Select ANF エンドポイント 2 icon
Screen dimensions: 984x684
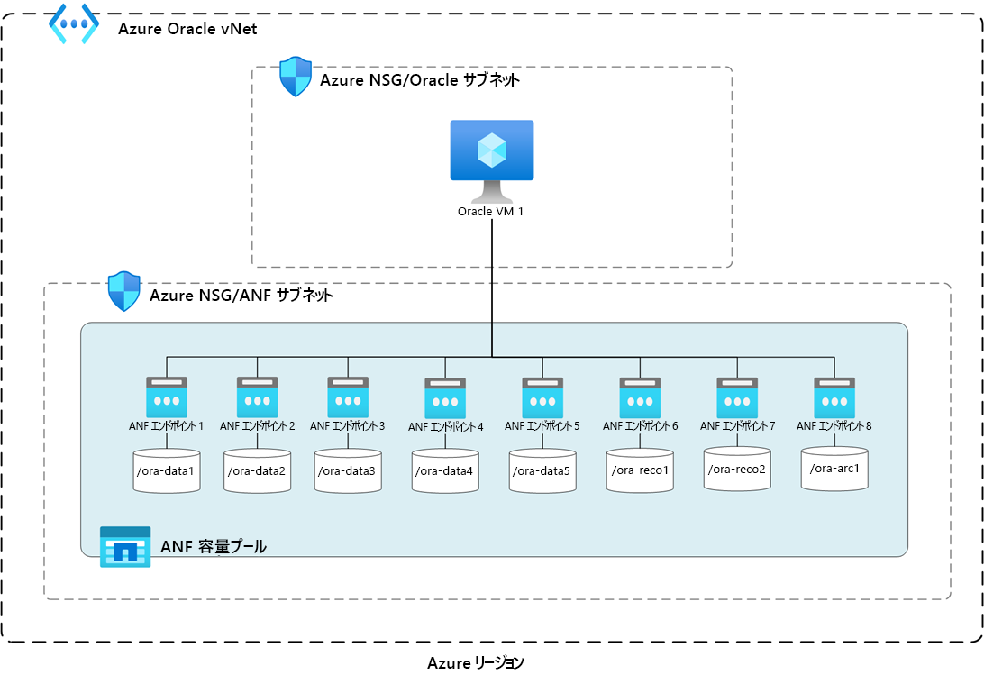[x=258, y=397]
